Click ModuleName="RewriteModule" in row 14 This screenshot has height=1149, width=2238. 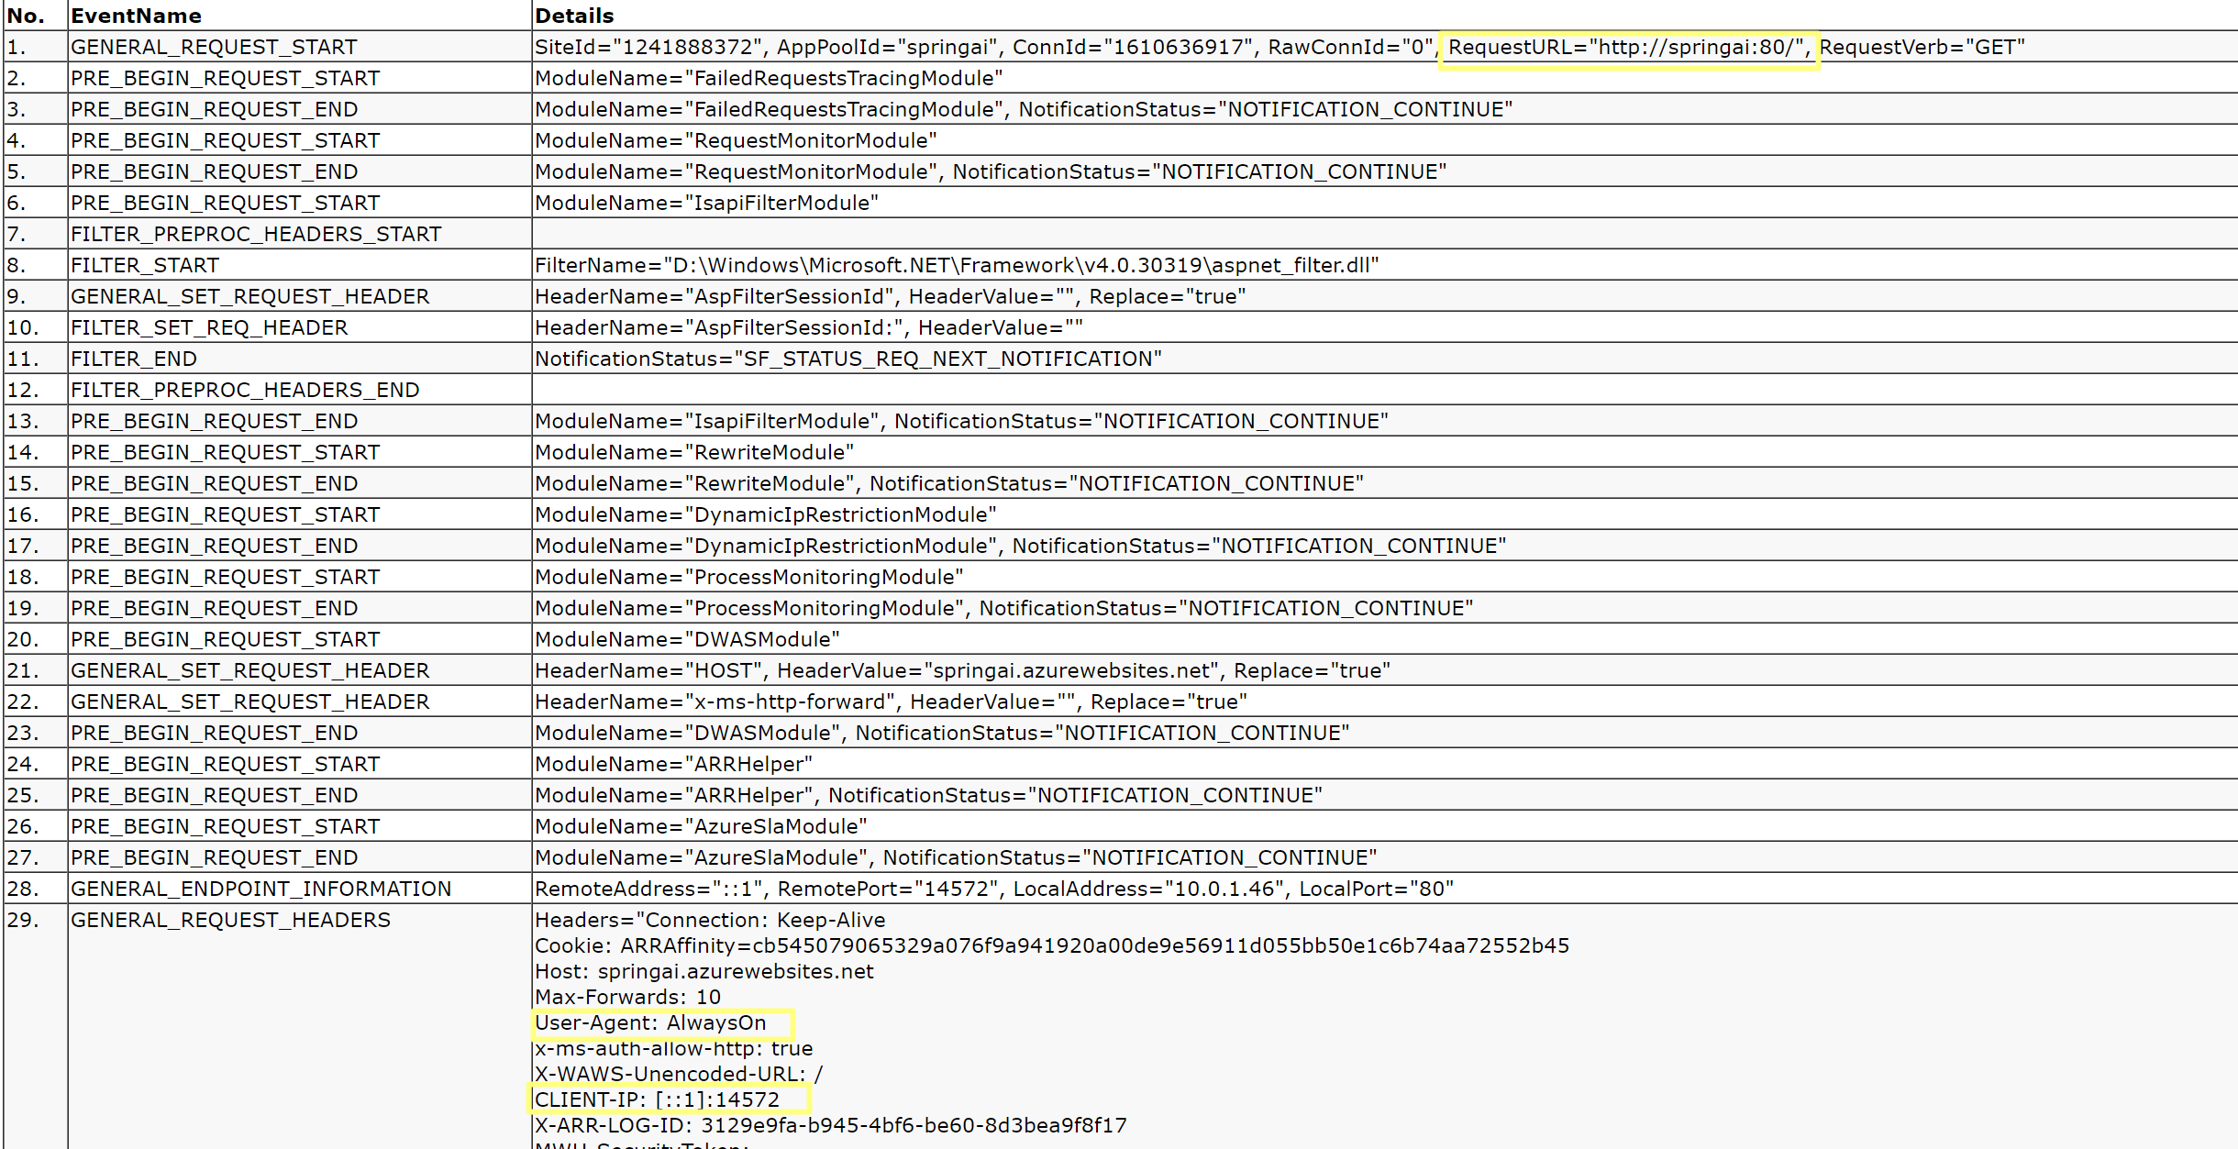pyautogui.click(x=694, y=452)
